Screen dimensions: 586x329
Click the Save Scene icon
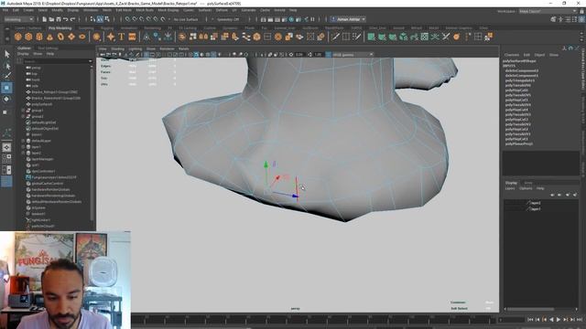(59, 19)
